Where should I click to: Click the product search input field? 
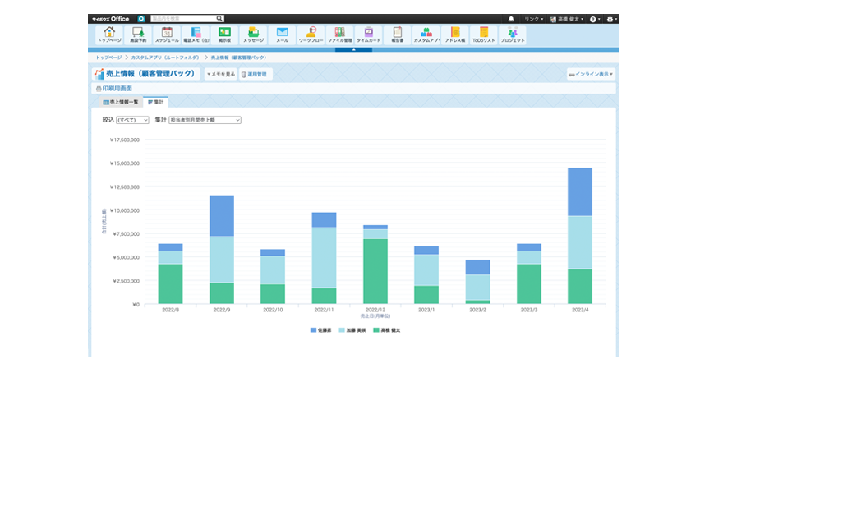tap(183, 18)
